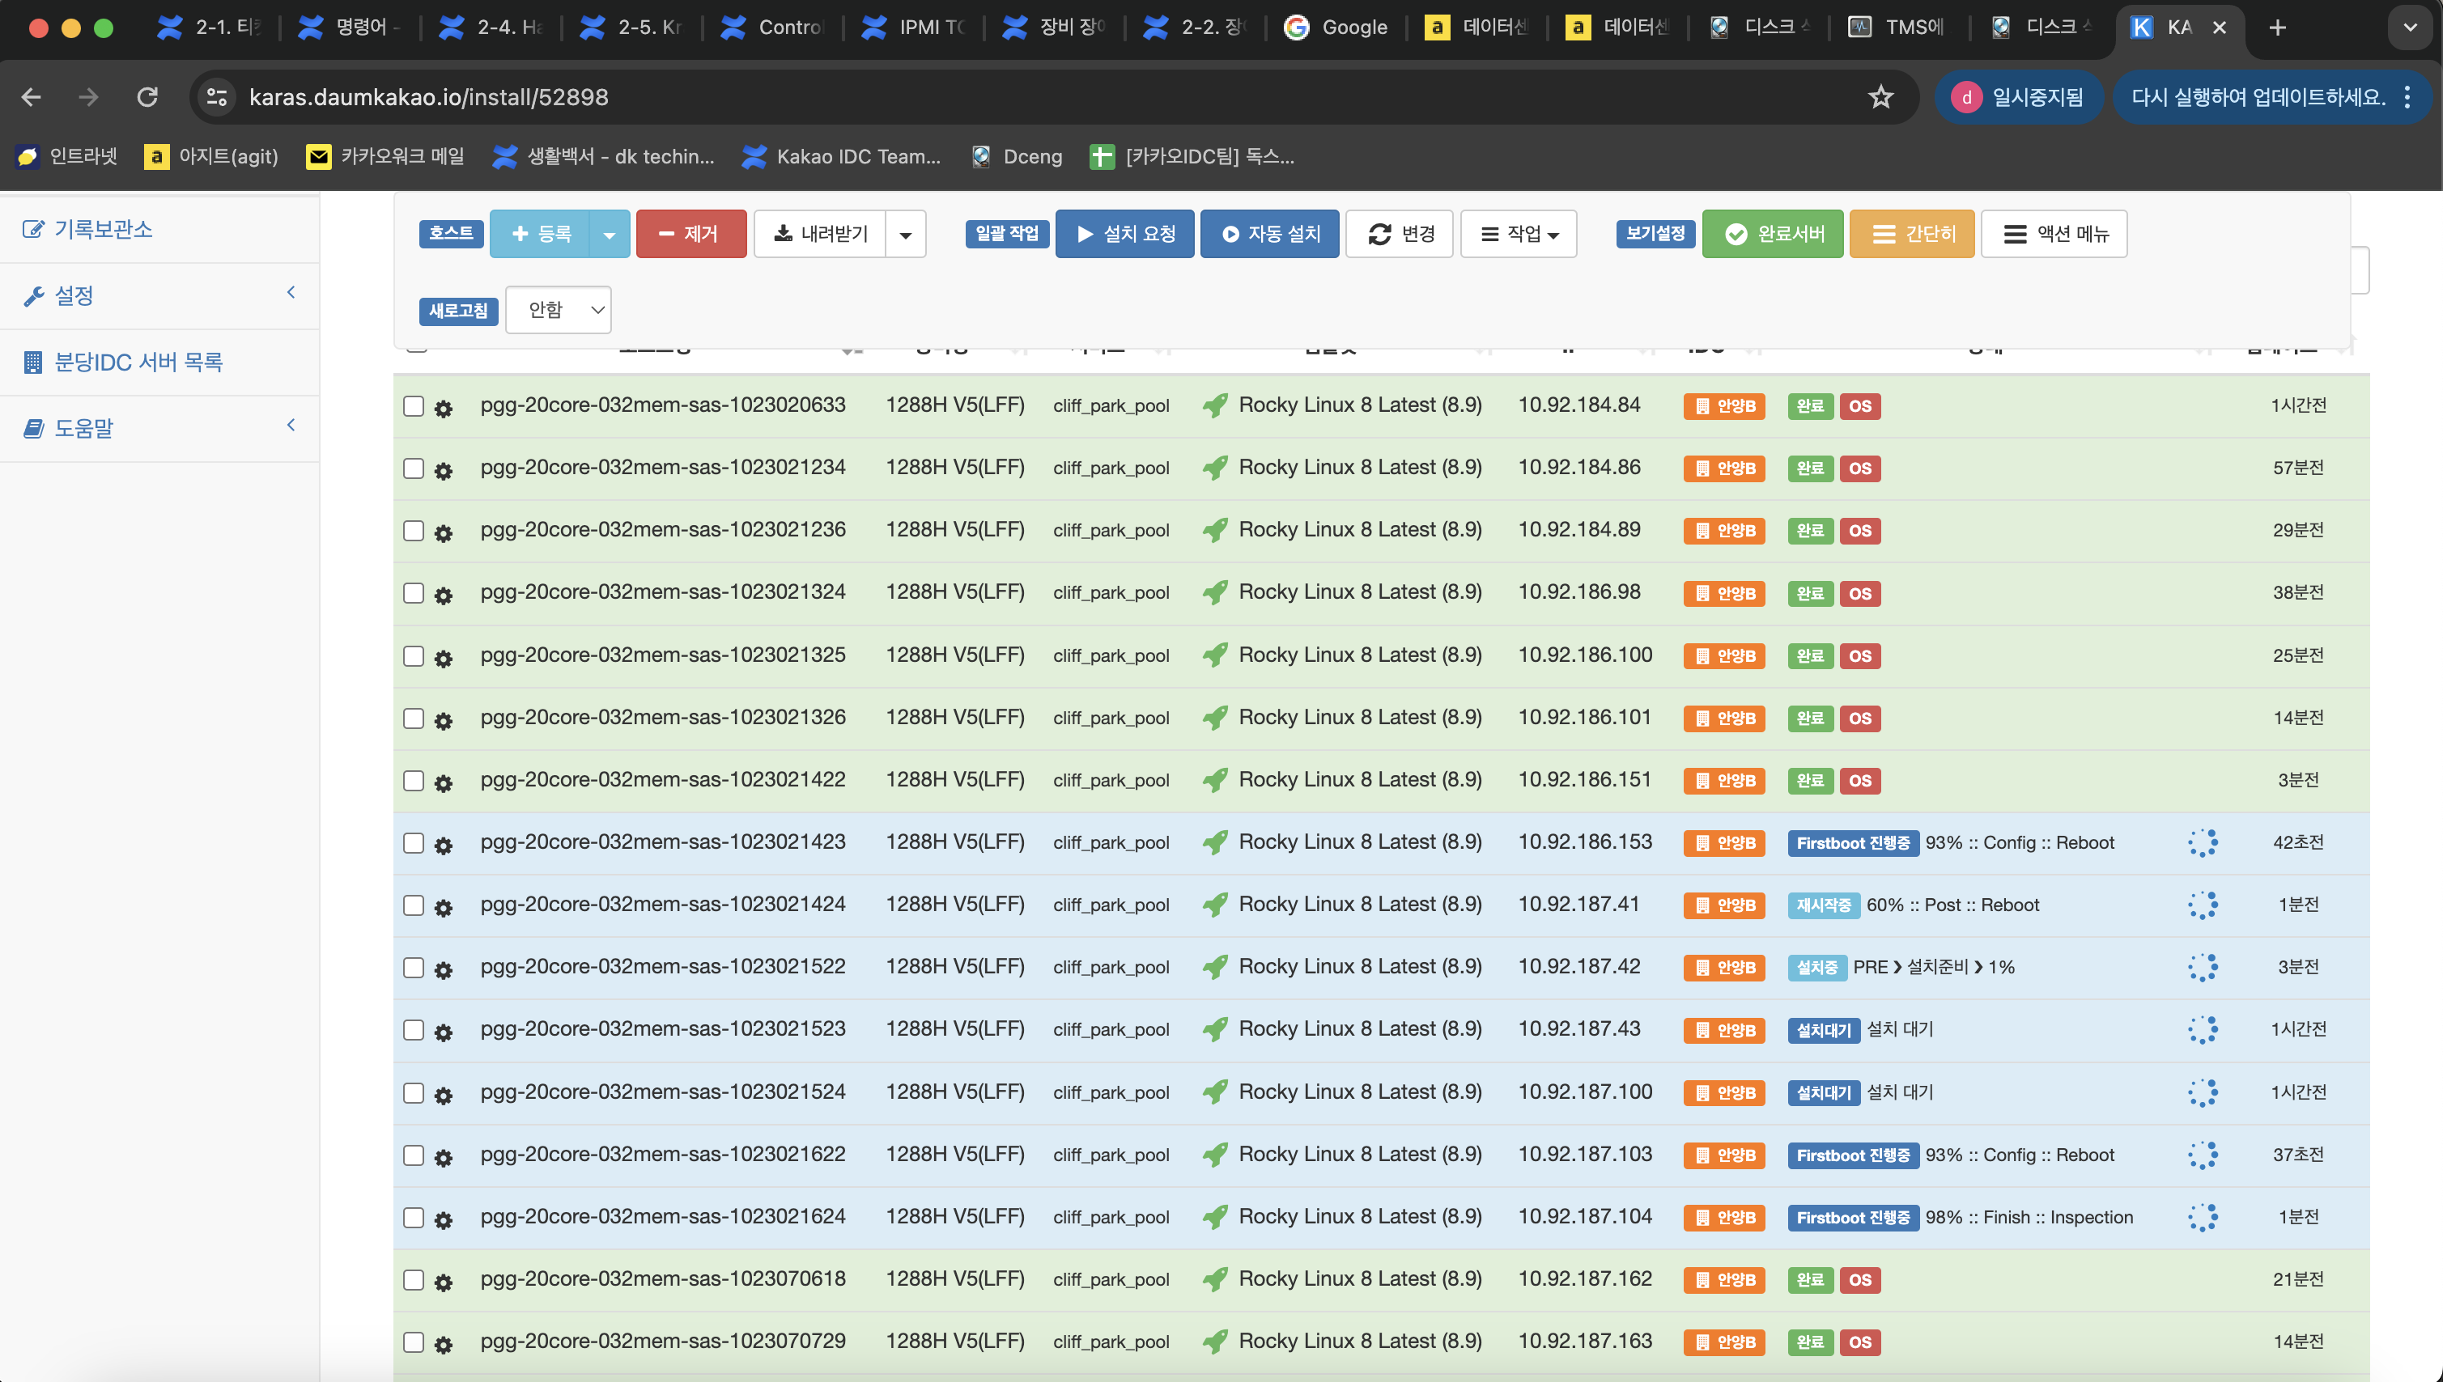This screenshot has height=1382, width=2443.
Task: Open the browser tab list chevron
Action: (x=2410, y=28)
